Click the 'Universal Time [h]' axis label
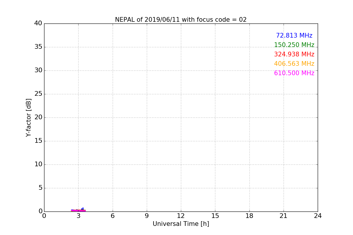 (x=181, y=224)
